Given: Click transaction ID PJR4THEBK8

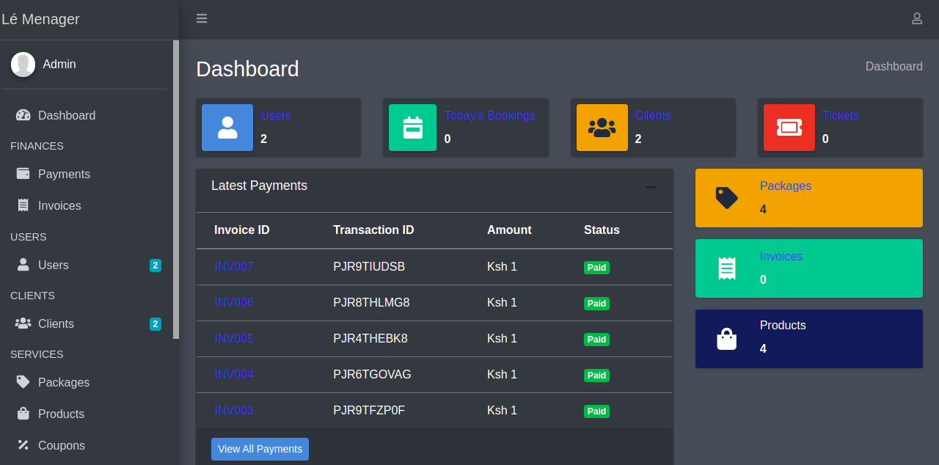Looking at the screenshot, I should click(x=370, y=338).
